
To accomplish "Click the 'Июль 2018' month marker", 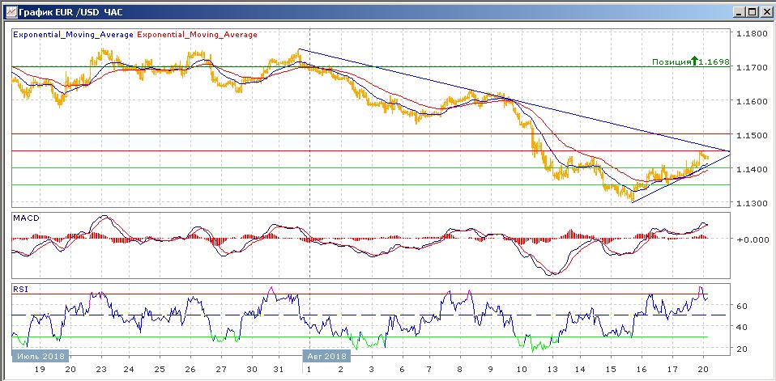I will point(40,355).
